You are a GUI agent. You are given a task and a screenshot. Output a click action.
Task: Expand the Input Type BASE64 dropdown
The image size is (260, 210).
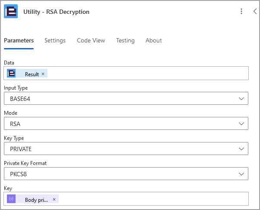tap(126, 98)
